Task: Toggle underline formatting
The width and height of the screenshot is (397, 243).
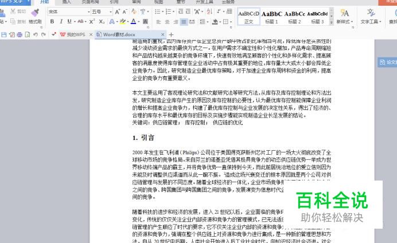Action: point(69,22)
